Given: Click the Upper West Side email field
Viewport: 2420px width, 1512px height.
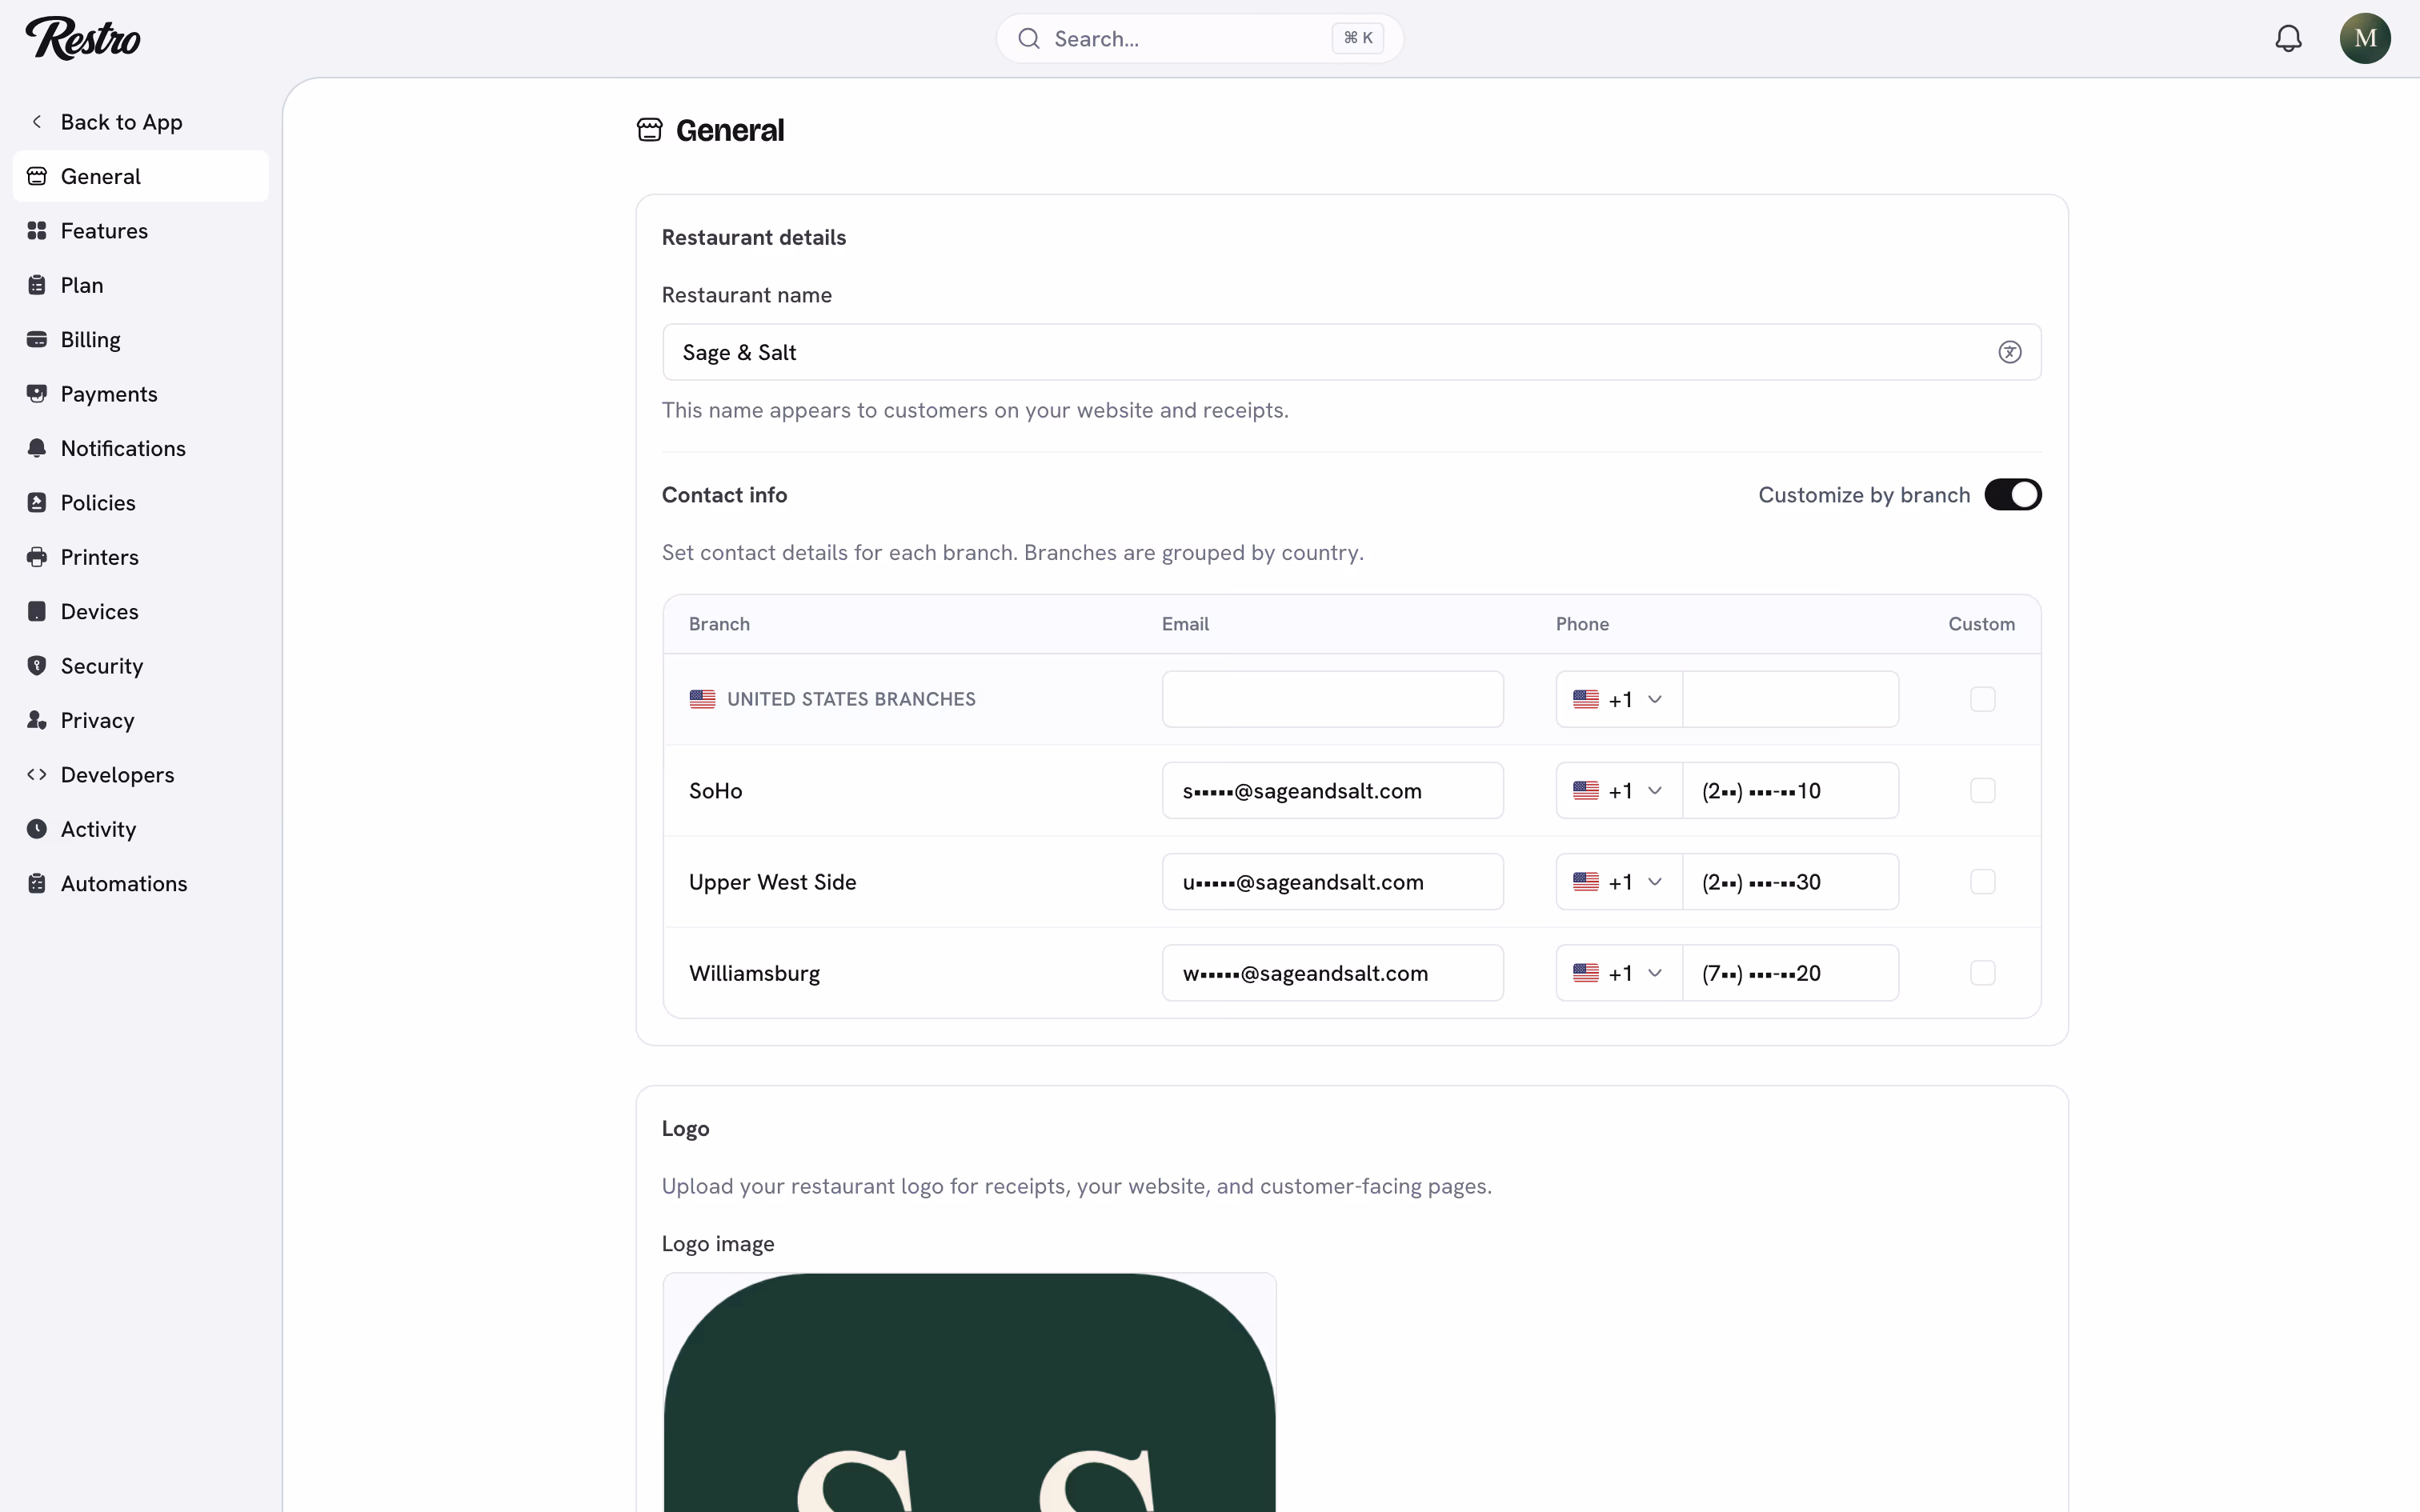Looking at the screenshot, I should 1332,882.
